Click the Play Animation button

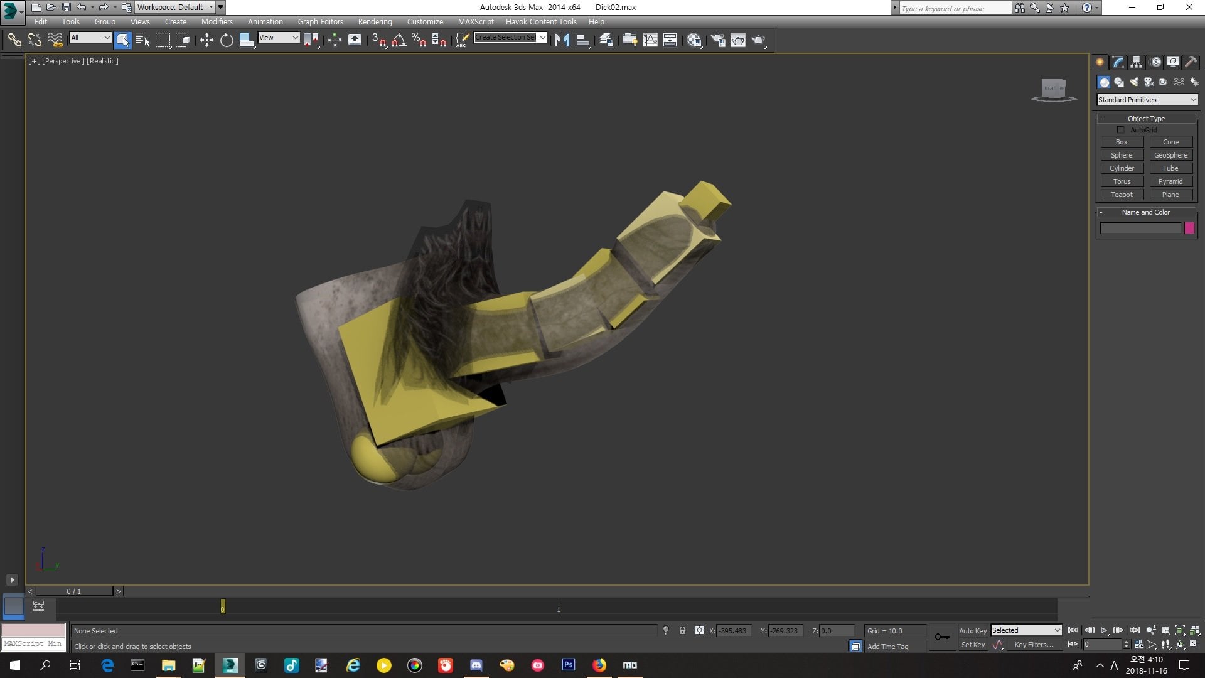[x=1104, y=630]
